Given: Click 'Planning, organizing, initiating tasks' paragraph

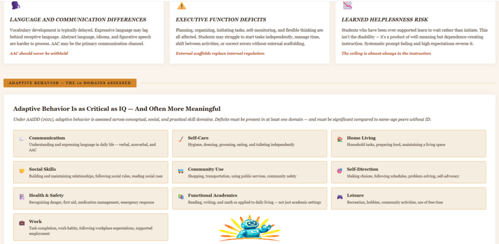Looking at the screenshot, I should pyautogui.click(x=249, y=37).
